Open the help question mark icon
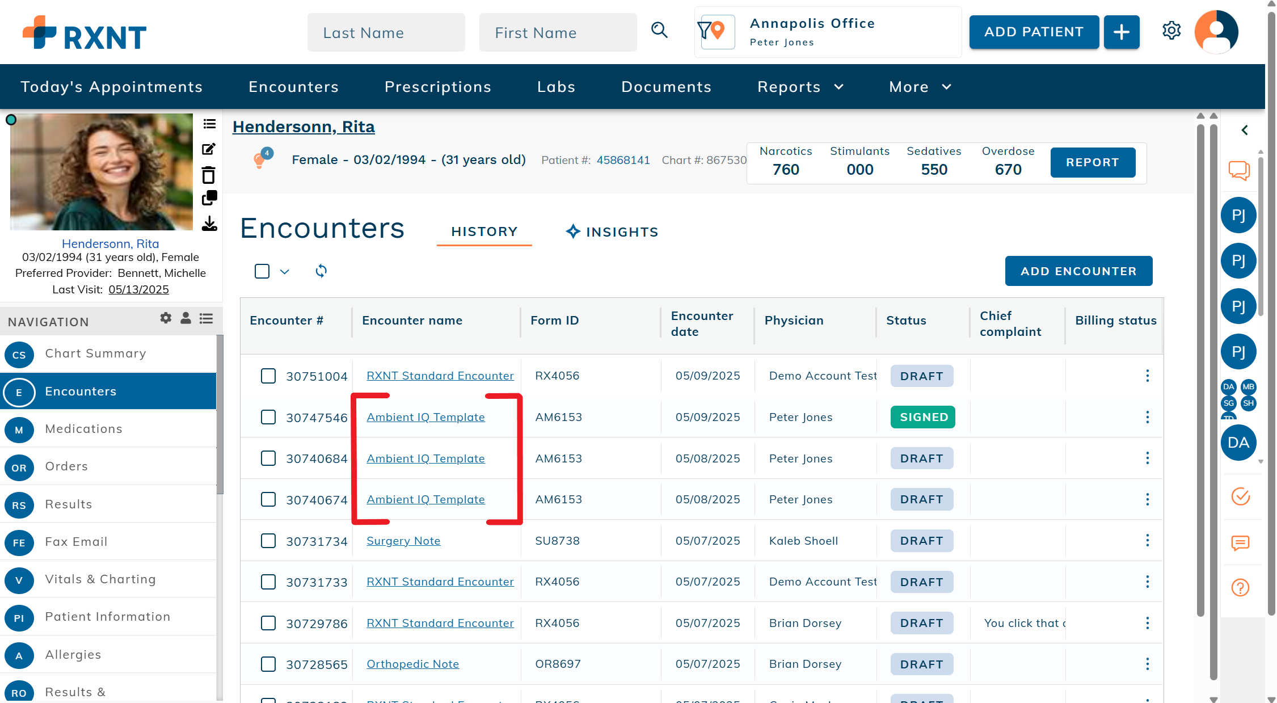The height and width of the screenshot is (703, 1277). click(1241, 588)
